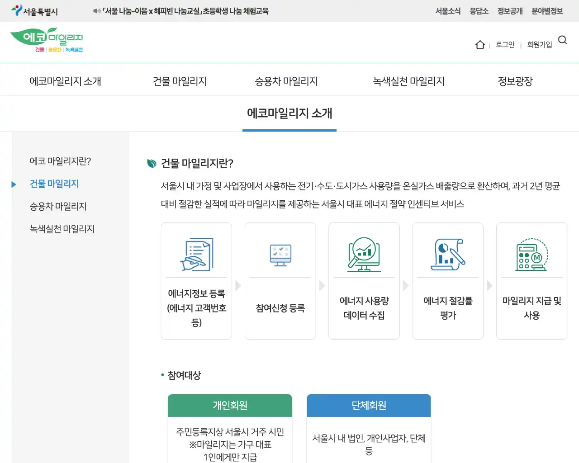
Task: Click the 에너지정보 등록 (에너지 고객번호 등) label
Action: click(x=196, y=308)
